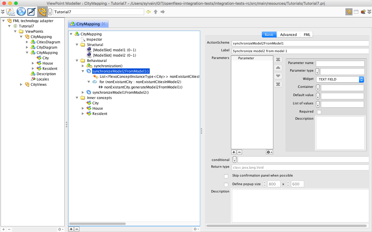
Task: Open the Widget TEXT FIELD dropdown
Action: tap(340, 79)
